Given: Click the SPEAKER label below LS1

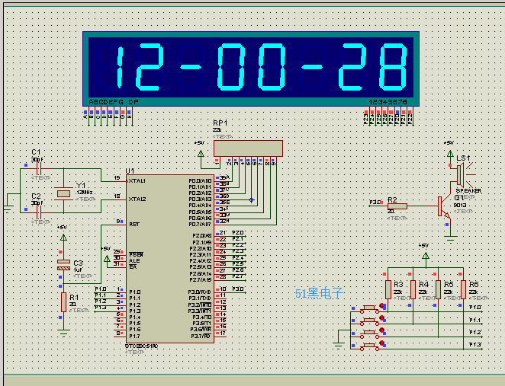Looking at the screenshot, I should coord(468,190).
